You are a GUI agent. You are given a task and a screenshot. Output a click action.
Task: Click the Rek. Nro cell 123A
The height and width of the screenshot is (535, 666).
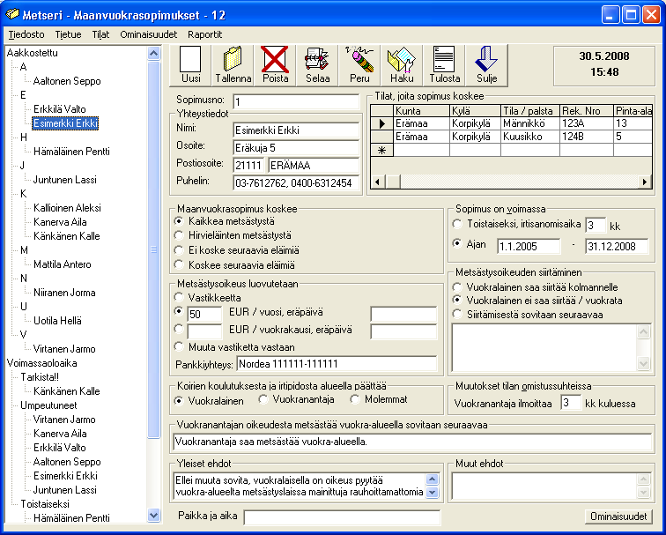pyautogui.click(x=587, y=123)
